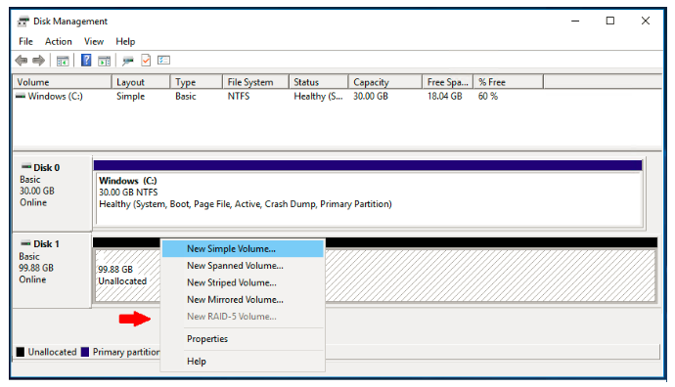Open the File menu
This screenshot has width=675, height=387.
[x=25, y=41]
